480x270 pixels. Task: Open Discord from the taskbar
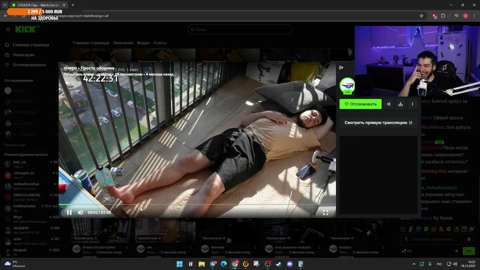pyautogui.click(x=289, y=264)
